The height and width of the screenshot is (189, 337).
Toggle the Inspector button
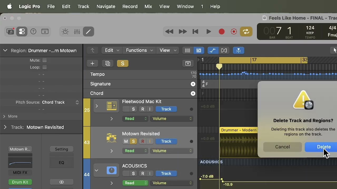point(22,31)
